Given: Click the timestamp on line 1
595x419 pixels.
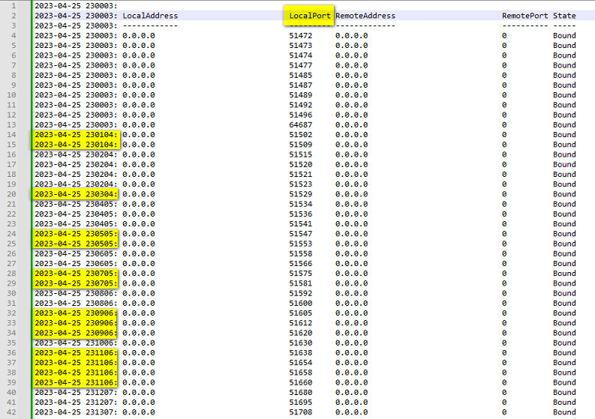Looking at the screenshot, I should tap(76, 6).
